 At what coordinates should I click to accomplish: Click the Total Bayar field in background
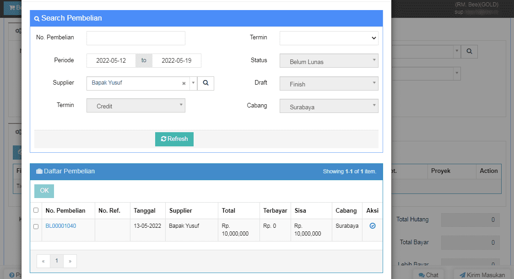point(471,243)
